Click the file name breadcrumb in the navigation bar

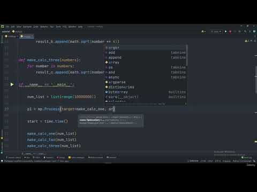(x=17, y=31)
